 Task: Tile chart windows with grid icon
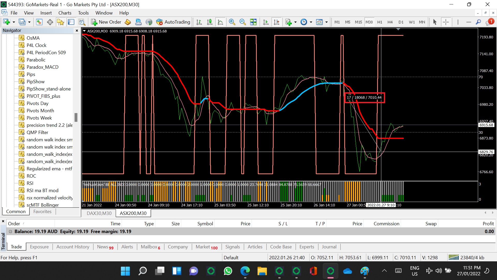253,22
